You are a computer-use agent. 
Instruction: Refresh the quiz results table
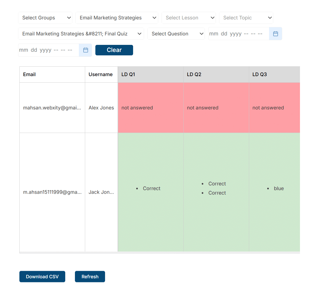tap(90, 277)
